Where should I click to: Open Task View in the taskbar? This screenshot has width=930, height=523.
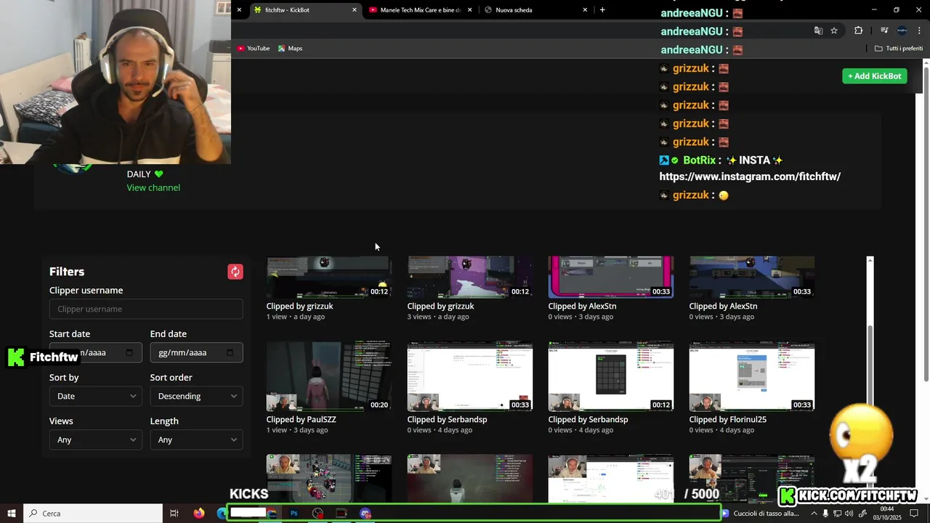(x=174, y=514)
